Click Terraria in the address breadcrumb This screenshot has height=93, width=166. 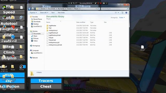(69, 9)
